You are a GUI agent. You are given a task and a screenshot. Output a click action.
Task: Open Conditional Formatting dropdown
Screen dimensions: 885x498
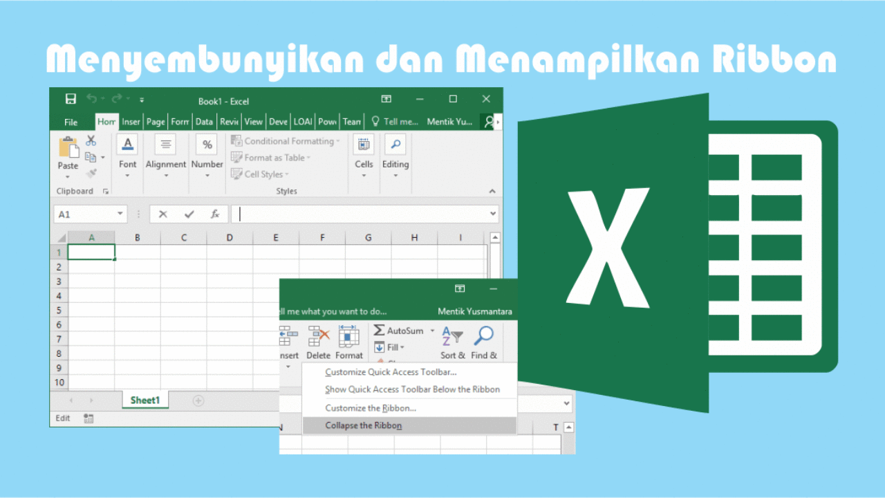point(286,141)
